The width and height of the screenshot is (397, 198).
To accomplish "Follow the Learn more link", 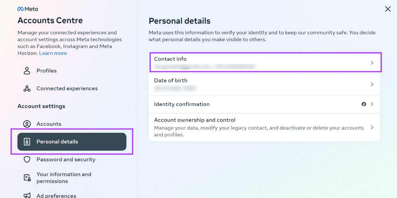I will click(x=53, y=53).
